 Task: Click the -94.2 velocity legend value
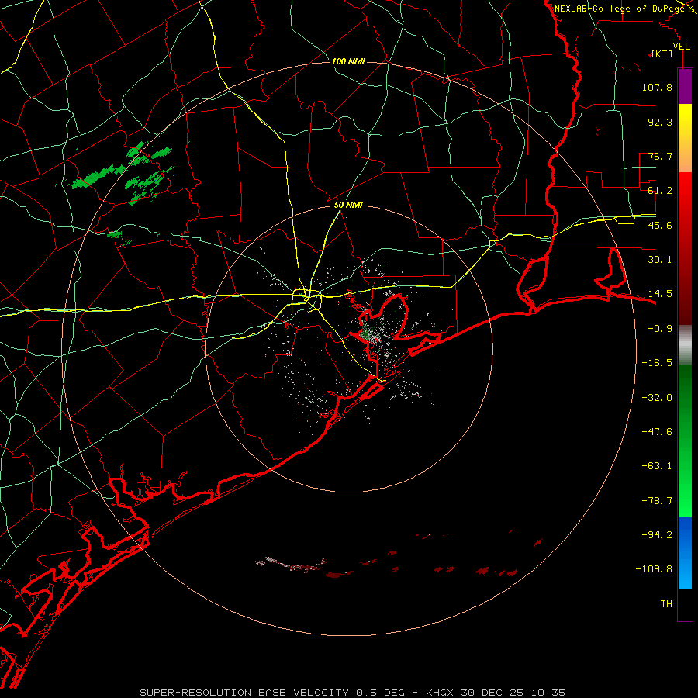[657, 535]
